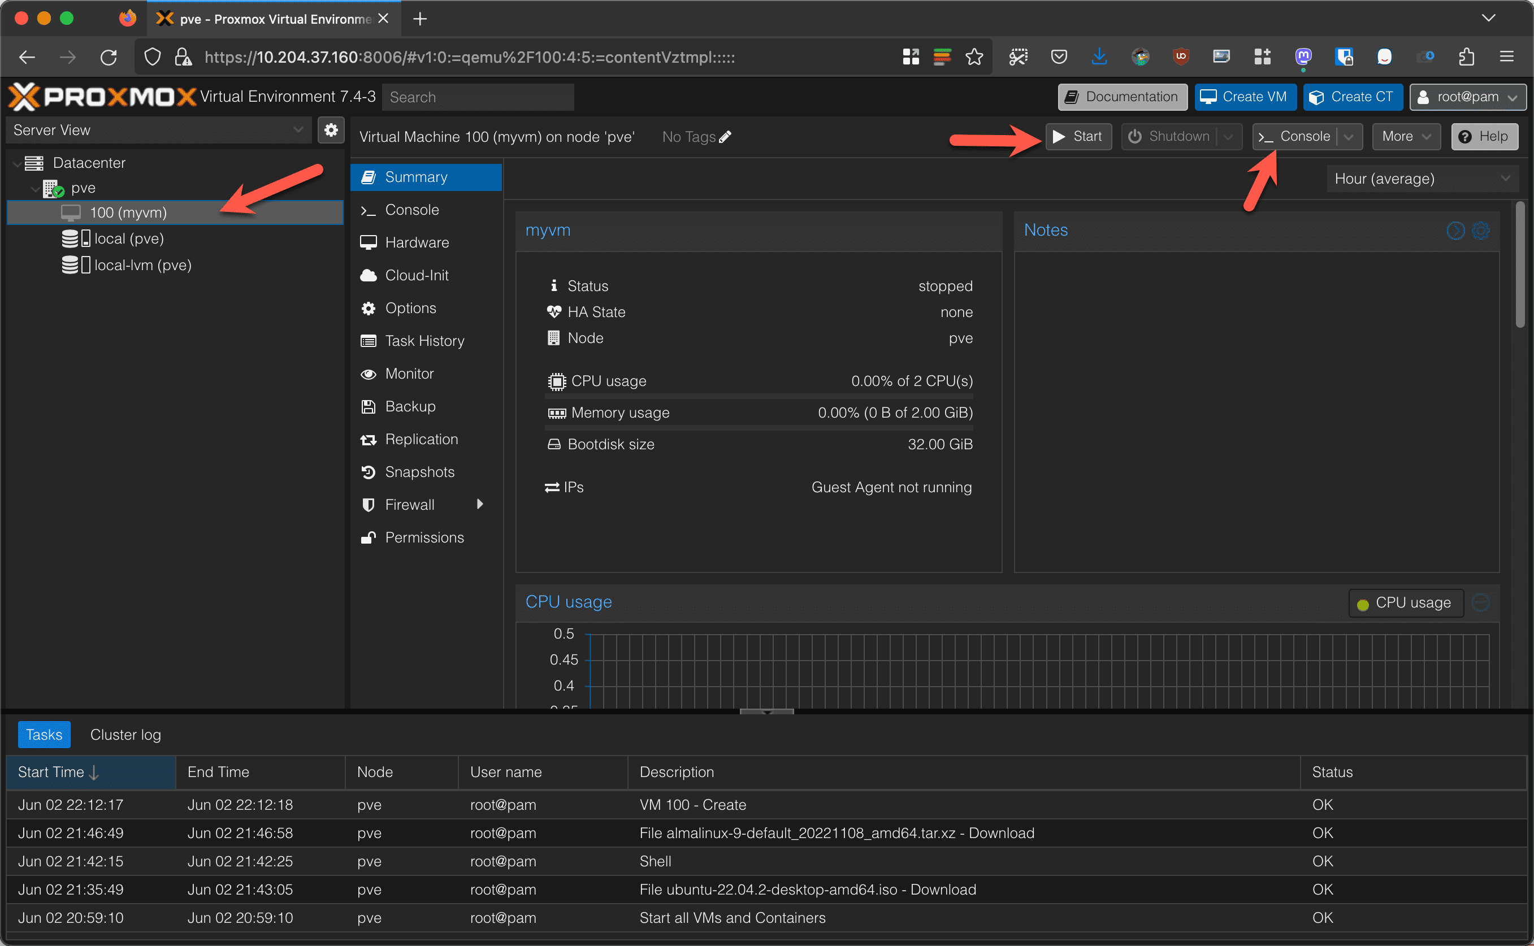Close the pve Proxmox browser tab
1534x946 pixels.
click(383, 19)
